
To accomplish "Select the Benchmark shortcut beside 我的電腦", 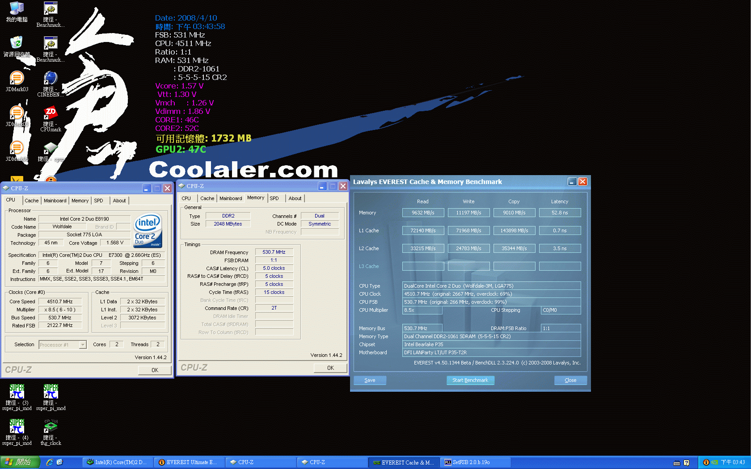I will coord(51,14).
